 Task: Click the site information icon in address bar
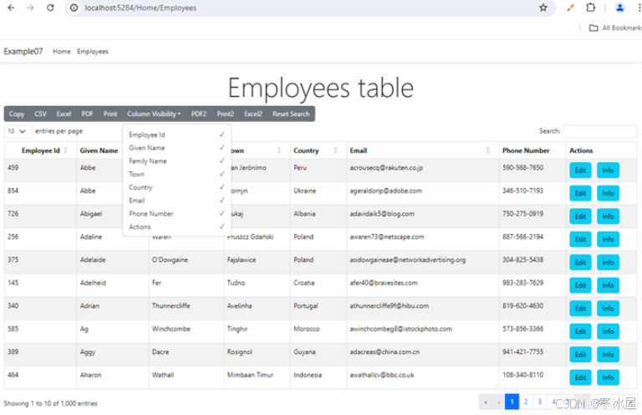click(x=74, y=8)
